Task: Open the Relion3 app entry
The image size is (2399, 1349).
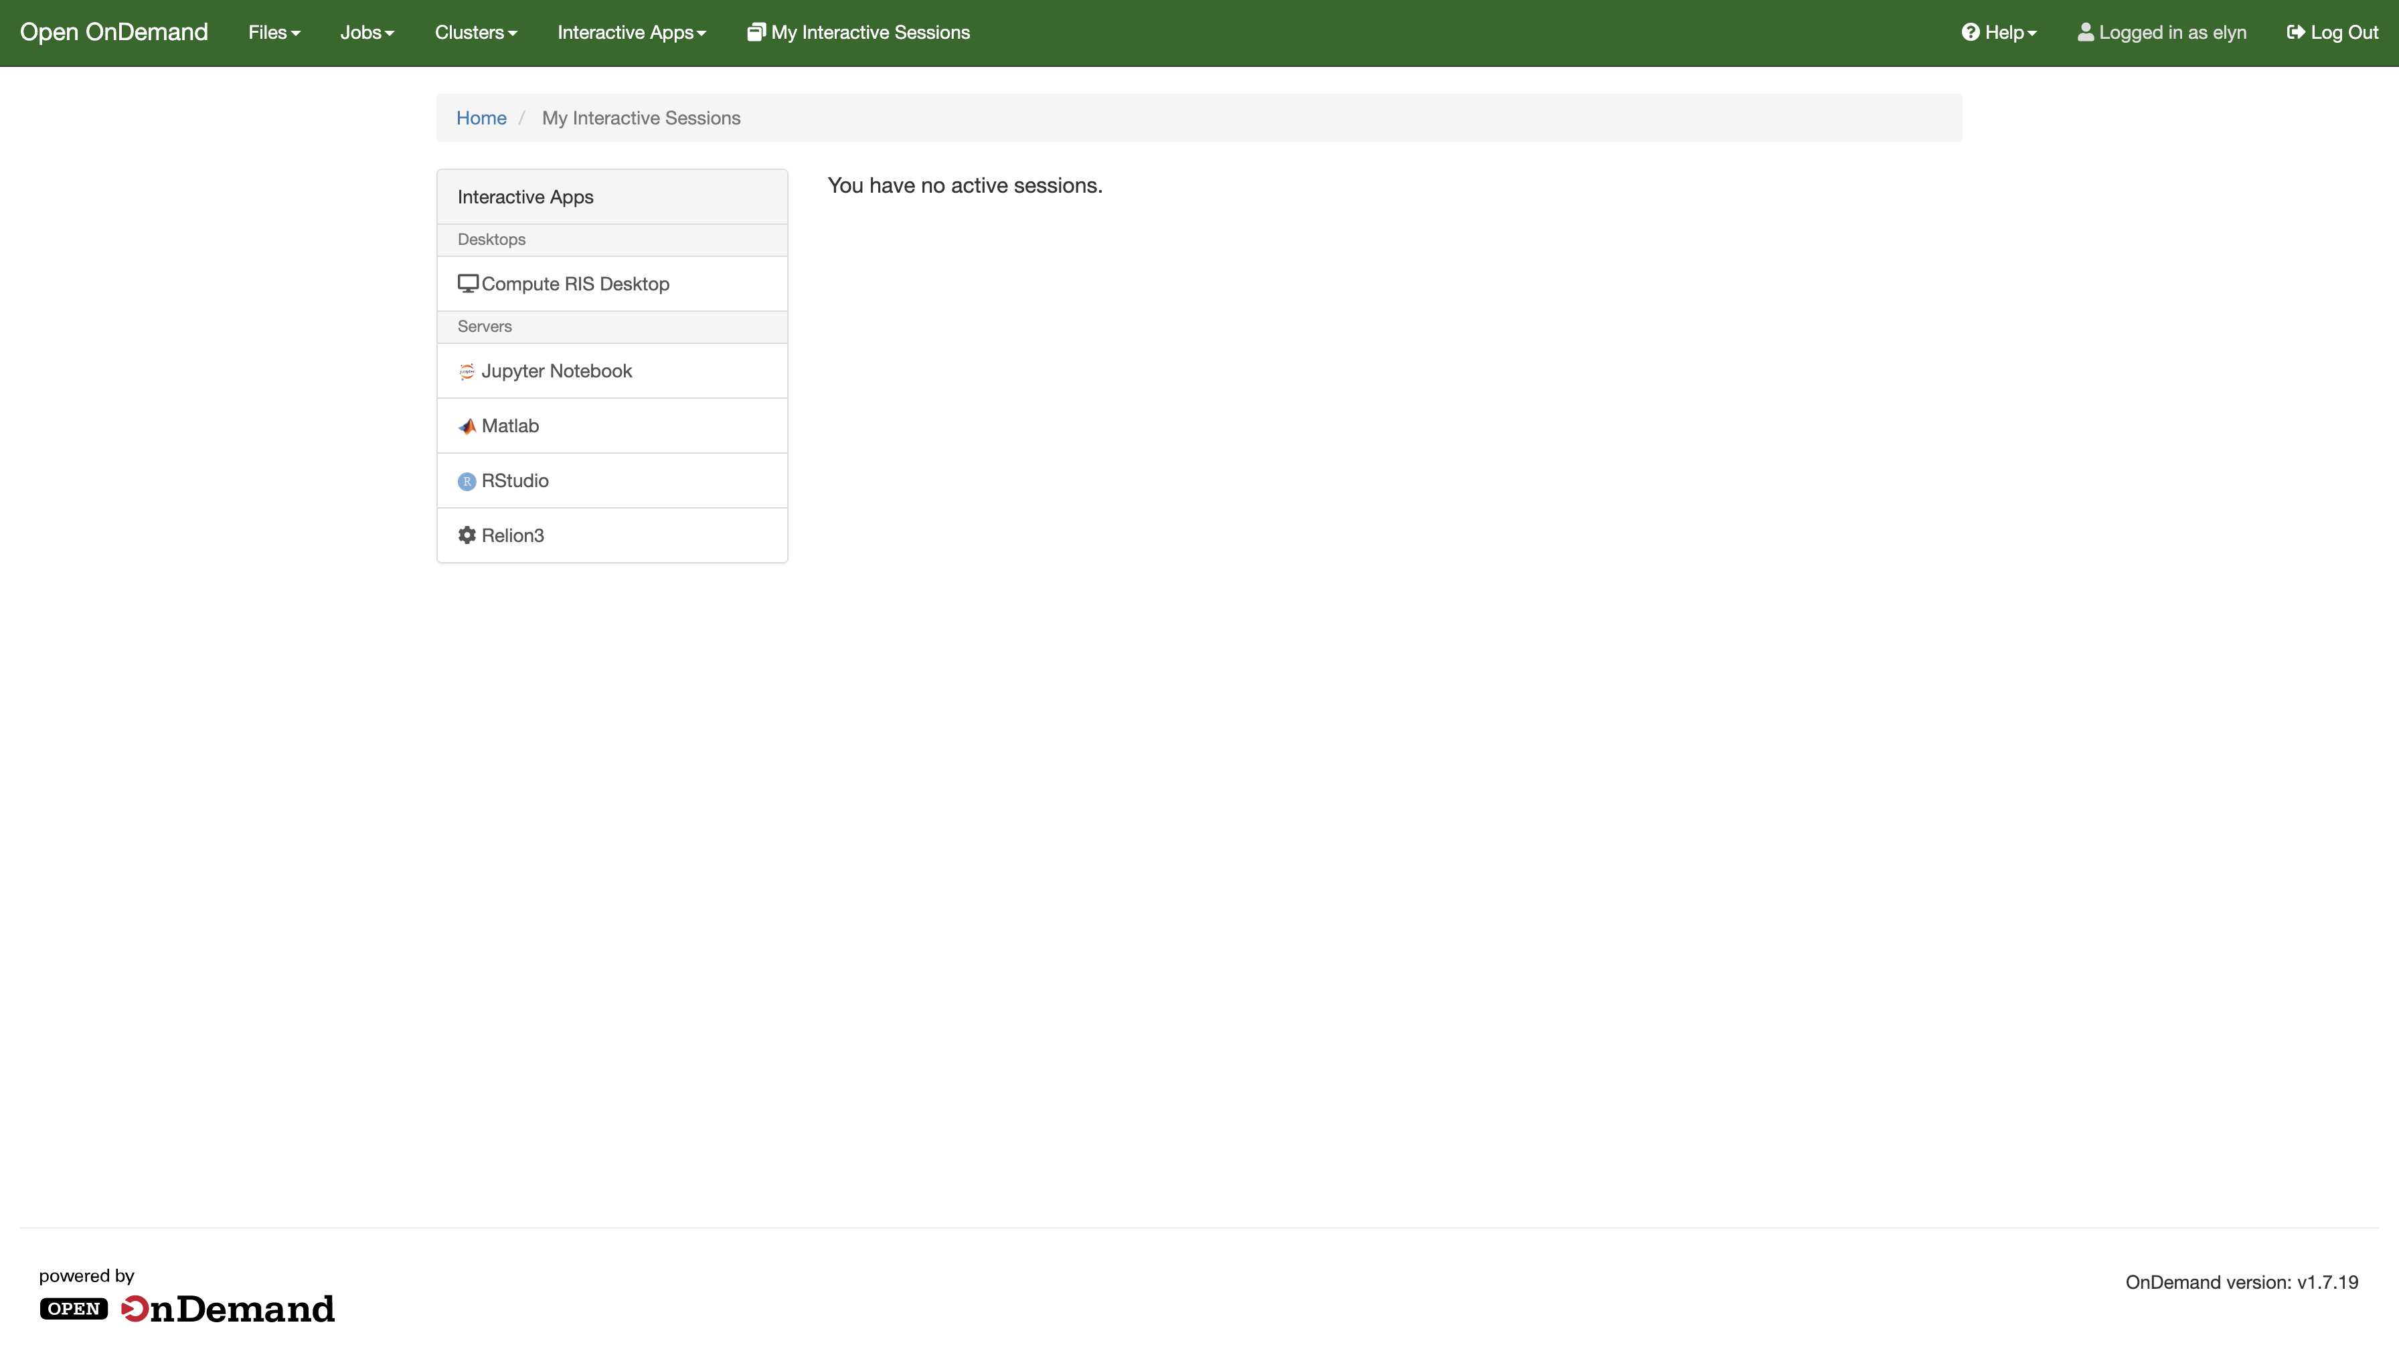Action: click(x=612, y=535)
